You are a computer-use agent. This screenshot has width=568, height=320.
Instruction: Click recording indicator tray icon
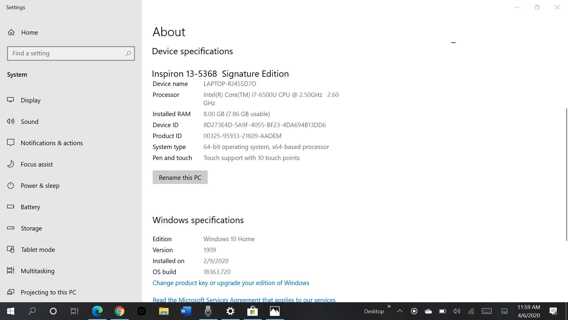(x=414, y=311)
